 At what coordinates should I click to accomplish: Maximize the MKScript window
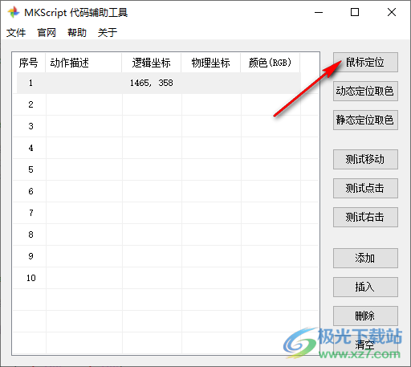[355, 12]
